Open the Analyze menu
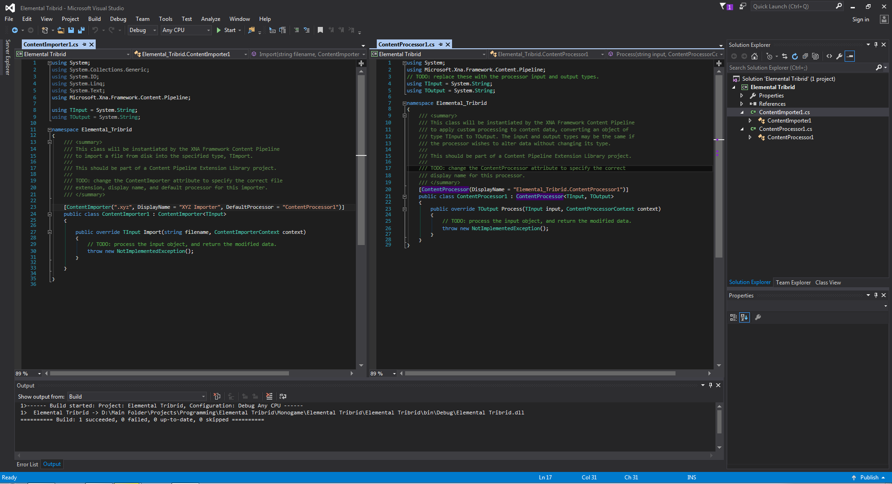This screenshot has height=484, width=892. pyautogui.click(x=210, y=19)
